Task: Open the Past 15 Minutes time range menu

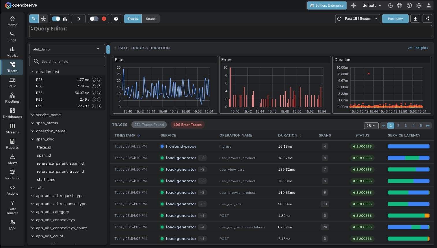Action: 358,18
